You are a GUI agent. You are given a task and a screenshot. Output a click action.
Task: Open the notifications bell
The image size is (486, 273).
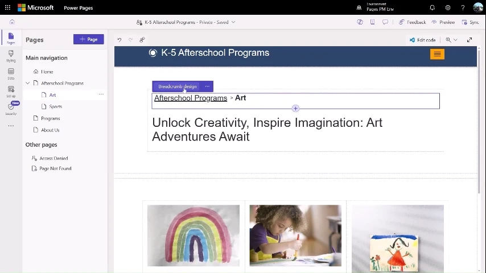pos(432,8)
